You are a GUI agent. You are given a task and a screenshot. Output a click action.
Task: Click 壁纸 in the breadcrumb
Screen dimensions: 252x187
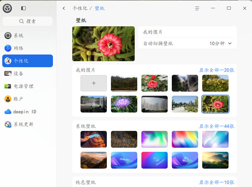tap(100, 8)
